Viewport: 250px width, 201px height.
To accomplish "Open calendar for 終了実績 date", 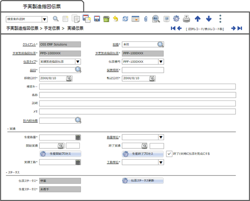I will (144, 146).
